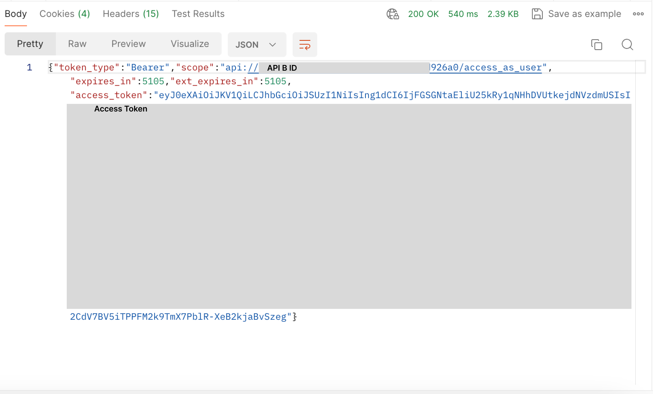Viewport: 653px width, 394px height.
Task: Click the wrap lines icon
Action: 305,45
